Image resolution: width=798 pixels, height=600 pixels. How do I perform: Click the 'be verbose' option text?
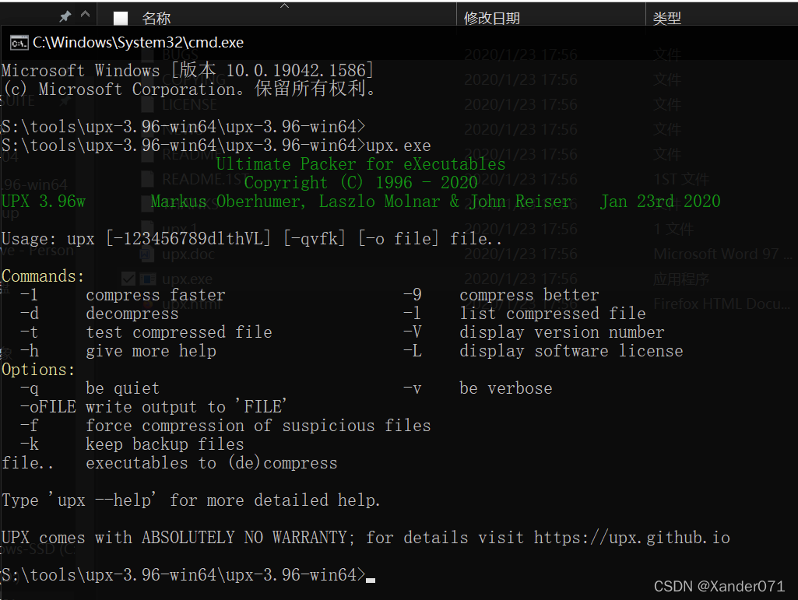tap(506, 389)
